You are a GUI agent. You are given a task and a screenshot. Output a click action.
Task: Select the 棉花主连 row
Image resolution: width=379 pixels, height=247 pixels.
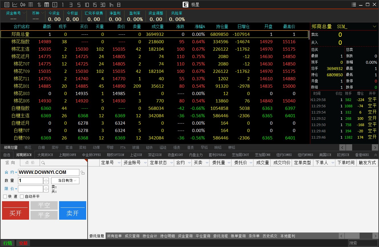pyautogui.click(x=154, y=49)
